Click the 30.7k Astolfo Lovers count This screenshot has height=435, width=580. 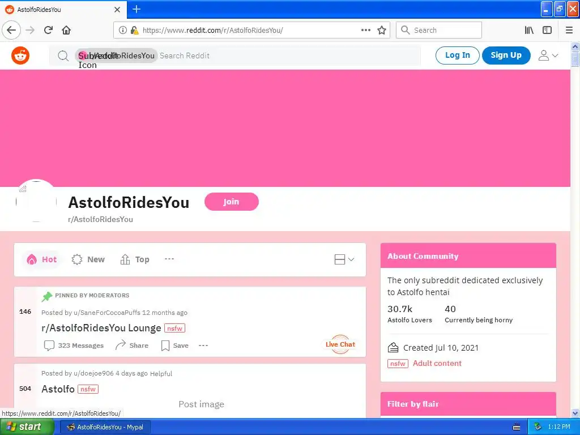point(410,314)
